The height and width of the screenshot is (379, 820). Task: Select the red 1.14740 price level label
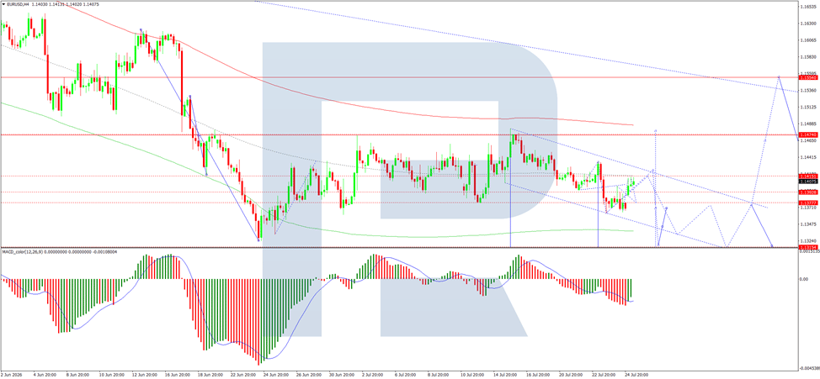coord(808,134)
